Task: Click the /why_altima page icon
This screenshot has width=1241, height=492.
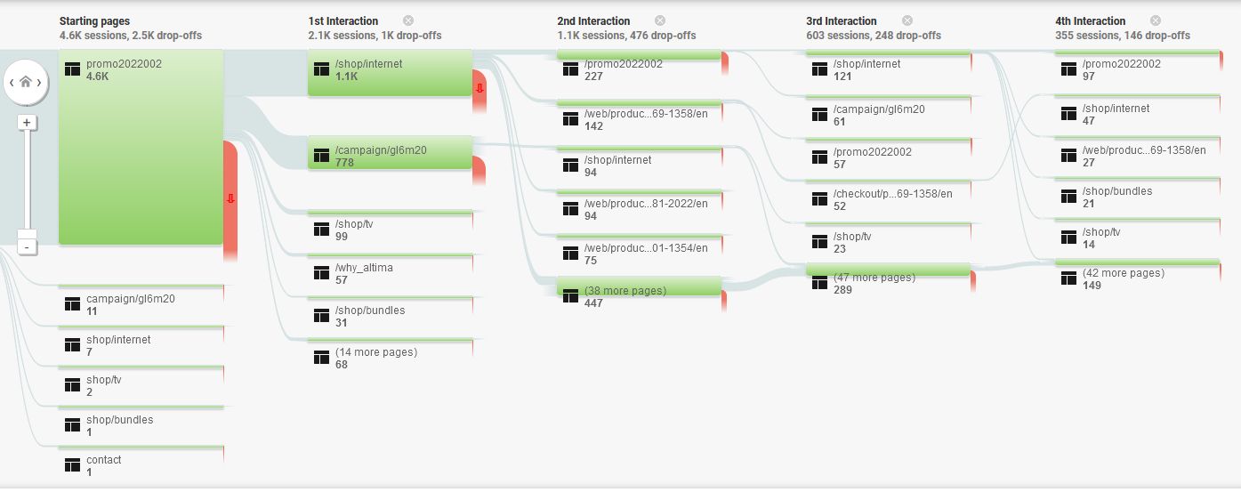Action: pyautogui.click(x=322, y=274)
